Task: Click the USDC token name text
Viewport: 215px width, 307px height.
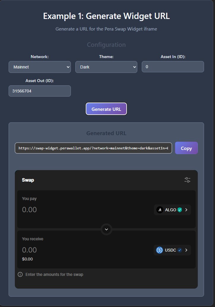Action: [x=170, y=250]
